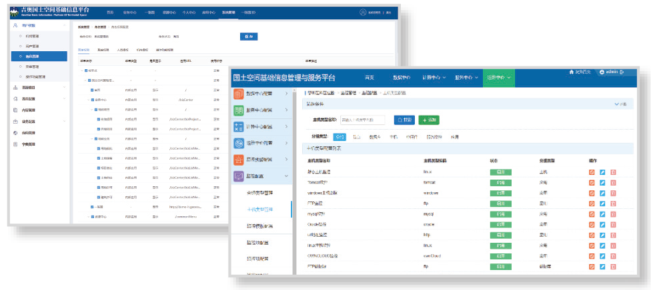
Task: Click the green status badge in mysql row
Action: click(x=500, y=214)
